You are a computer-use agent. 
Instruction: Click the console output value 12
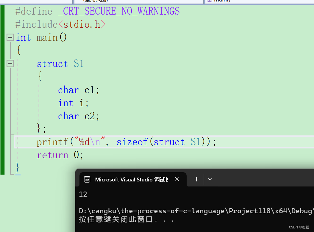click(x=83, y=194)
